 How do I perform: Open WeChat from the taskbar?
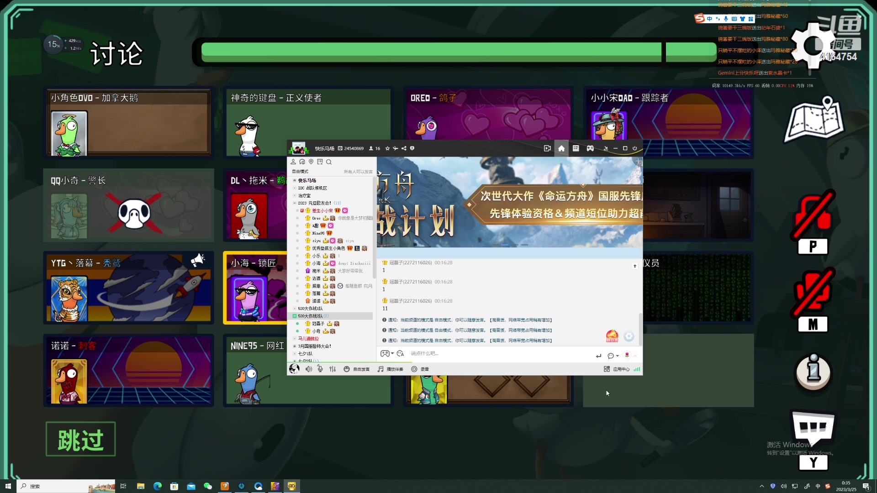pos(208,486)
